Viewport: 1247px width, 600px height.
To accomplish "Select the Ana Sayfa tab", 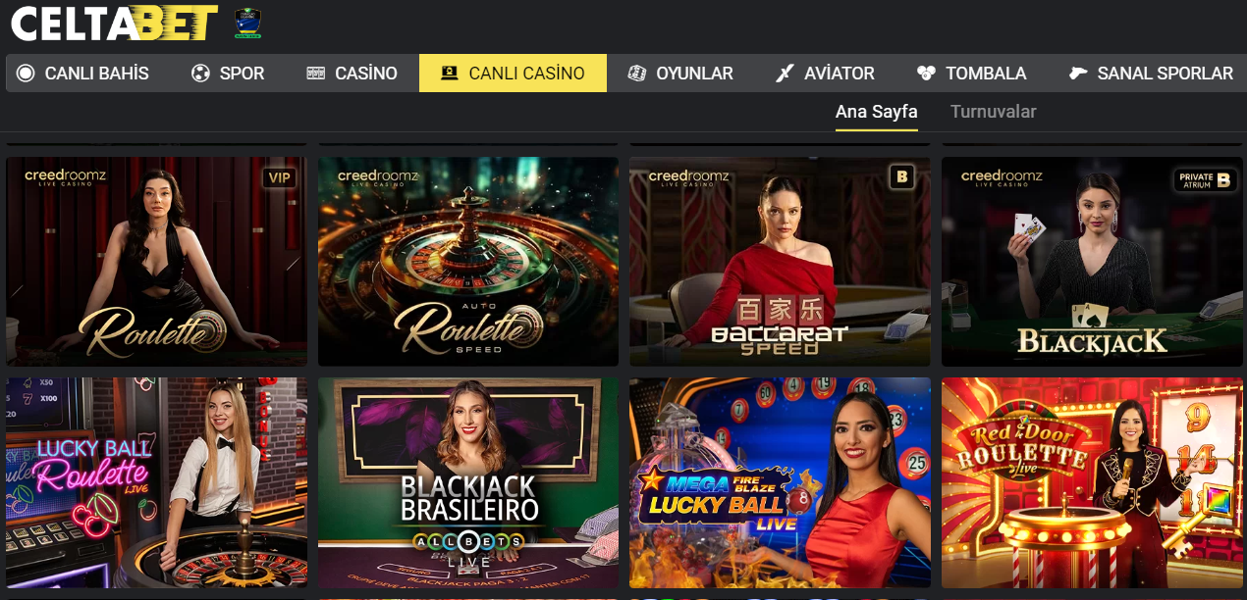I will pos(876,112).
